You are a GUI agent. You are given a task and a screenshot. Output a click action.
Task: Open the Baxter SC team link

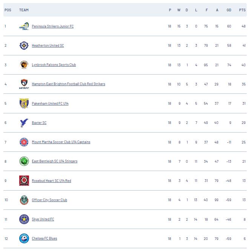pyautogui.click(x=39, y=123)
